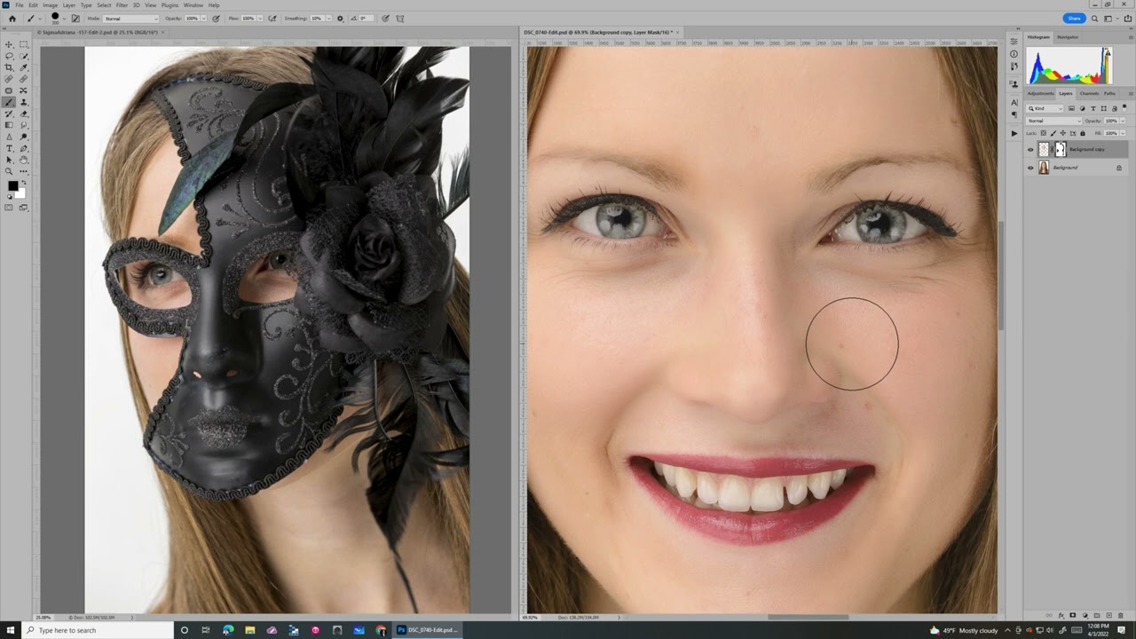
Task: Select the Lasso tool
Action: coord(9,56)
